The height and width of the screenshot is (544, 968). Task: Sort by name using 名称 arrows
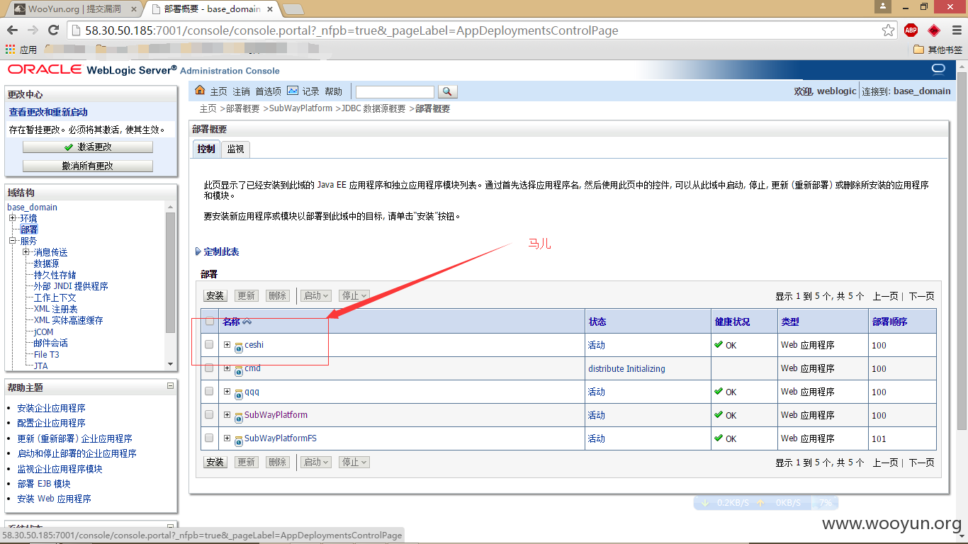coord(247,322)
